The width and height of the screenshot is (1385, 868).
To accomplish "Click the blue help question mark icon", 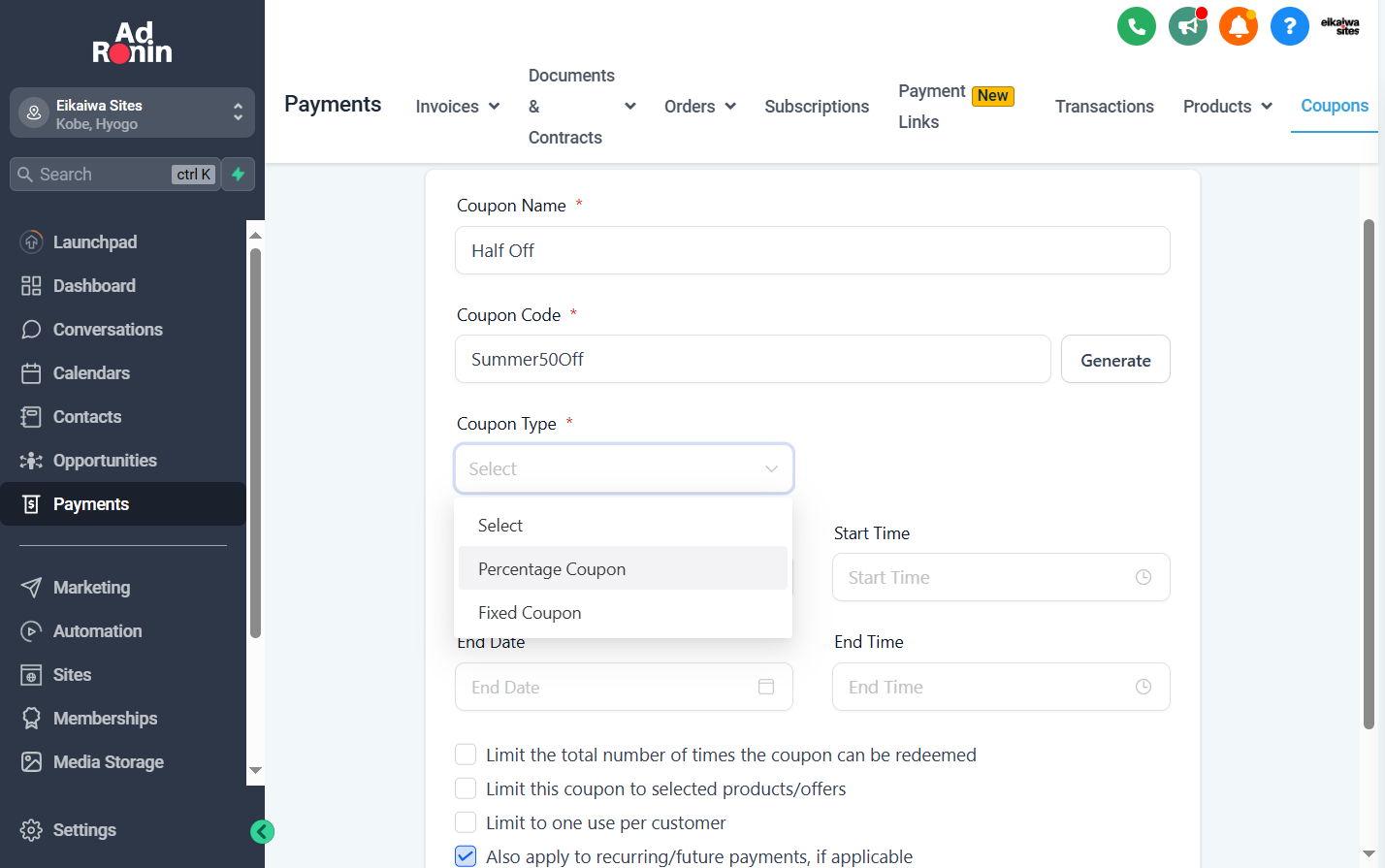I will [x=1289, y=26].
